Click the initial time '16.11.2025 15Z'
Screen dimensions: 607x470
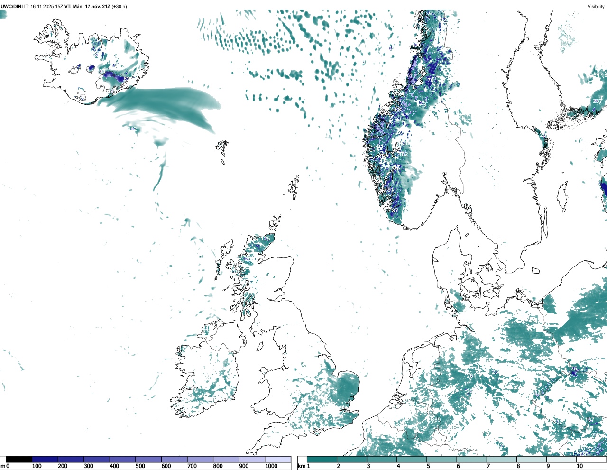pyautogui.click(x=46, y=6)
